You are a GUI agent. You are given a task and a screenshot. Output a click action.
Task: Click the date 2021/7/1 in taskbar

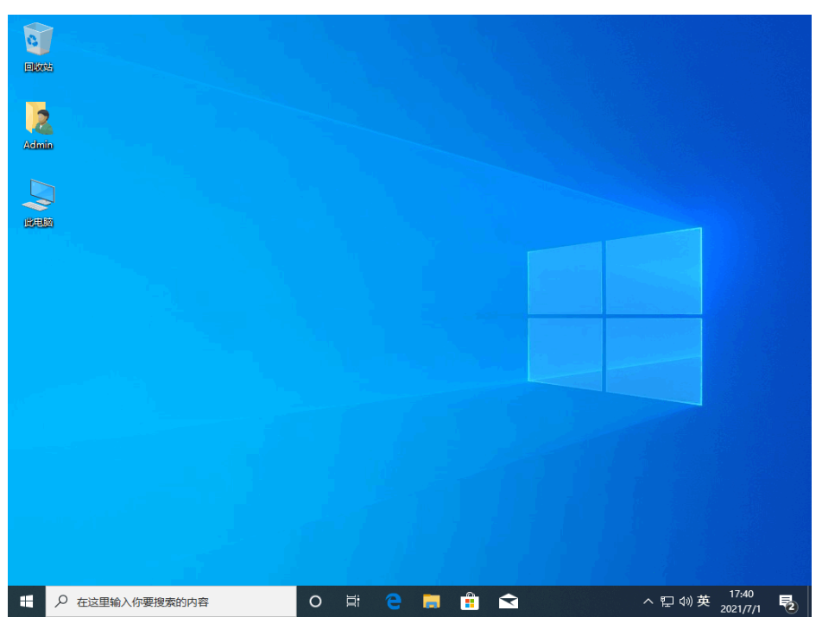click(741, 608)
